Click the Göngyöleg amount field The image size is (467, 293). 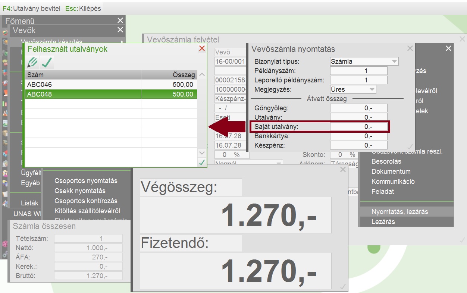(x=358, y=108)
